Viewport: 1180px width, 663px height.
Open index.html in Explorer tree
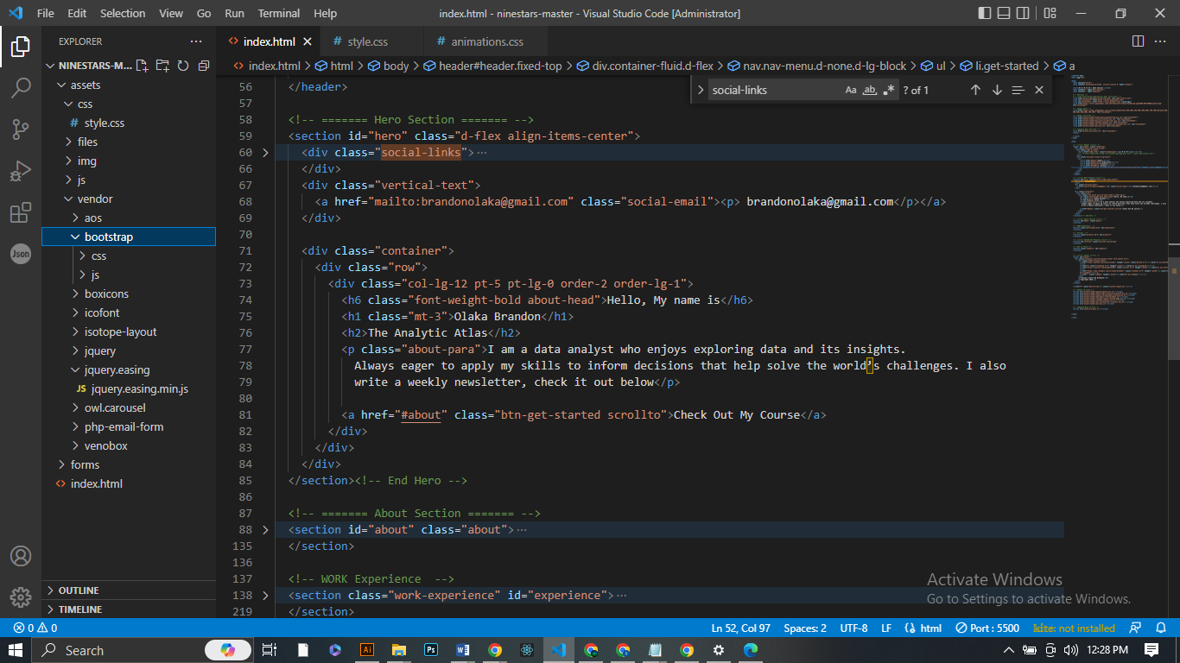point(96,483)
